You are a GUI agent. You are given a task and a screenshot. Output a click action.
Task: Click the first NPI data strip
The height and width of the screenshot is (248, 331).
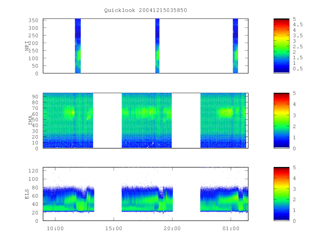pyautogui.click(x=78, y=46)
